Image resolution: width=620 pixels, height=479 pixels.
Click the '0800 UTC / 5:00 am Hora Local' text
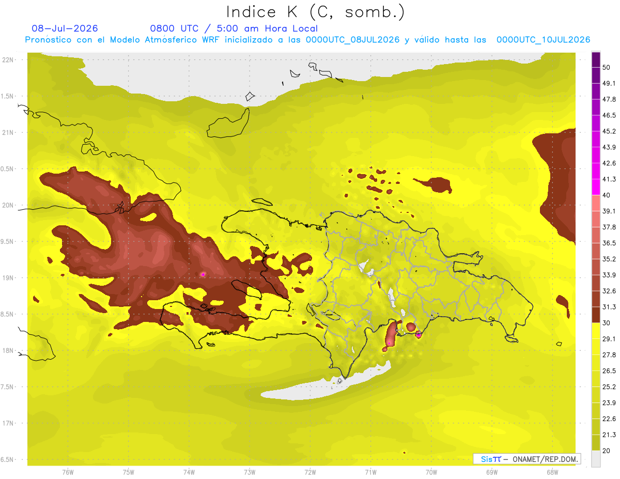coord(234,28)
